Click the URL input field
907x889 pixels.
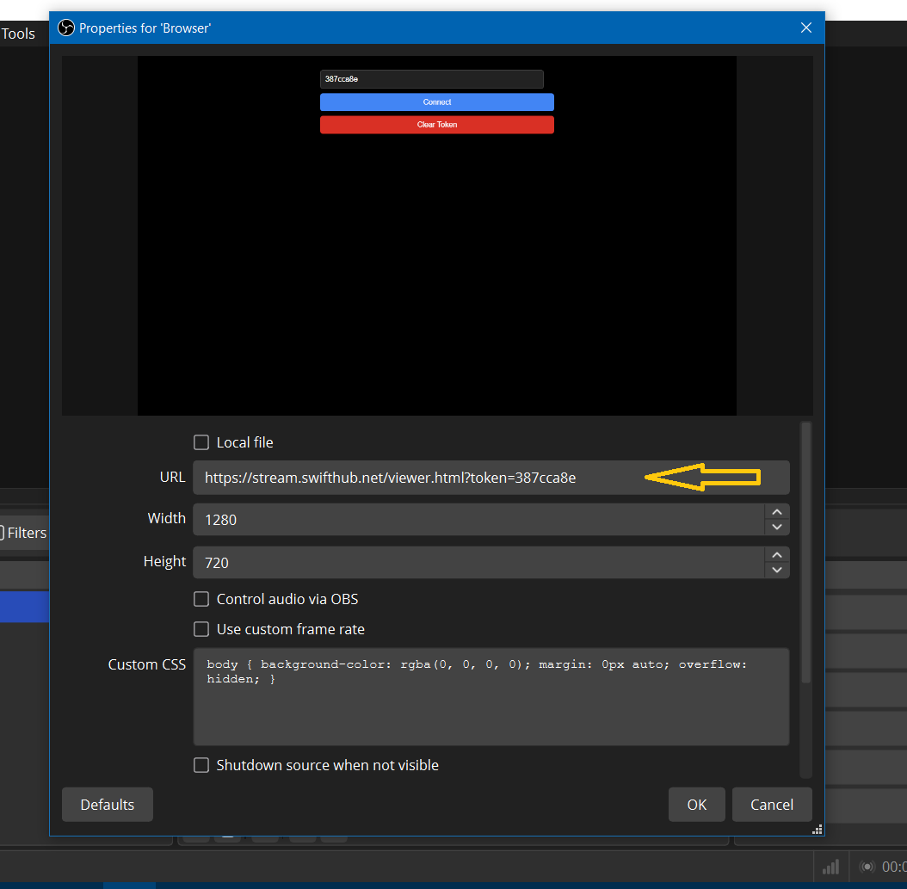491,478
